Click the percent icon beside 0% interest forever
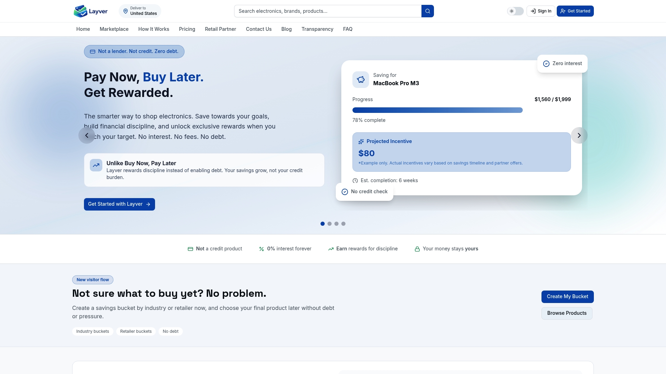The image size is (666, 374). coord(262,249)
